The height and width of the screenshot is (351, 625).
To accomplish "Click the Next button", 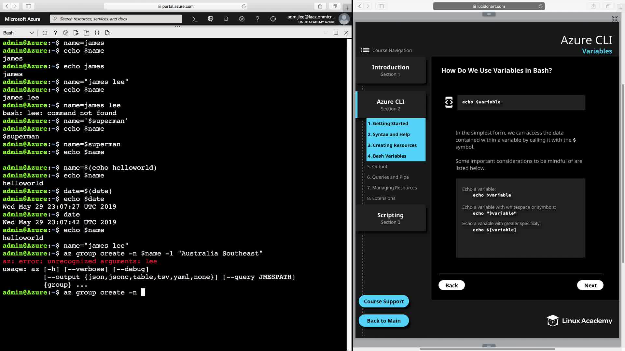I will click(x=590, y=285).
